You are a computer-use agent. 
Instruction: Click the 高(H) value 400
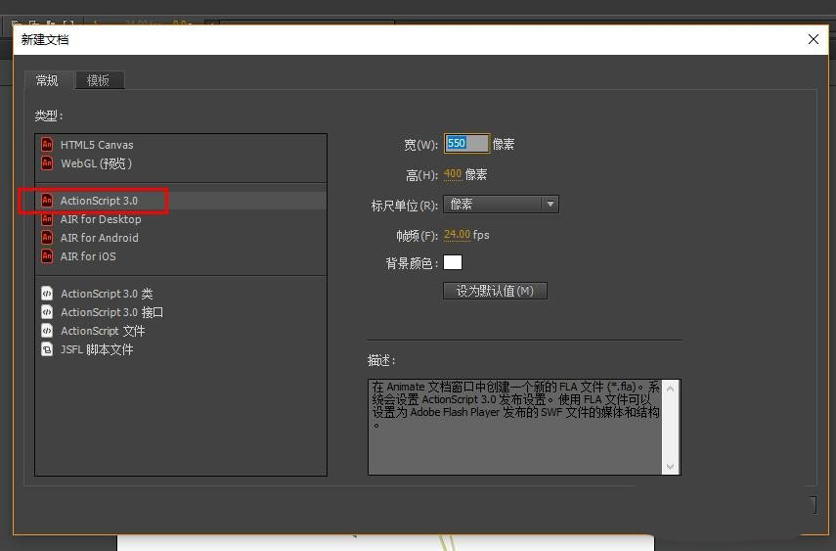(452, 174)
